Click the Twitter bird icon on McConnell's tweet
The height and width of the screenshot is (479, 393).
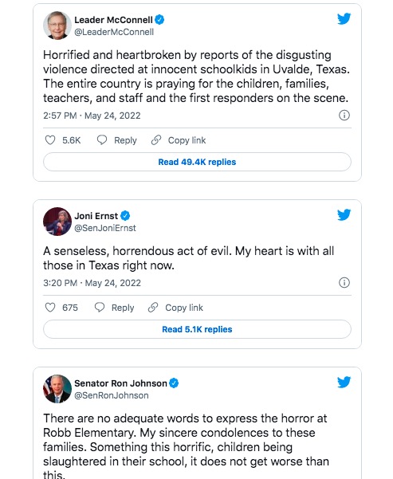pyautogui.click(x=344, y=18)
